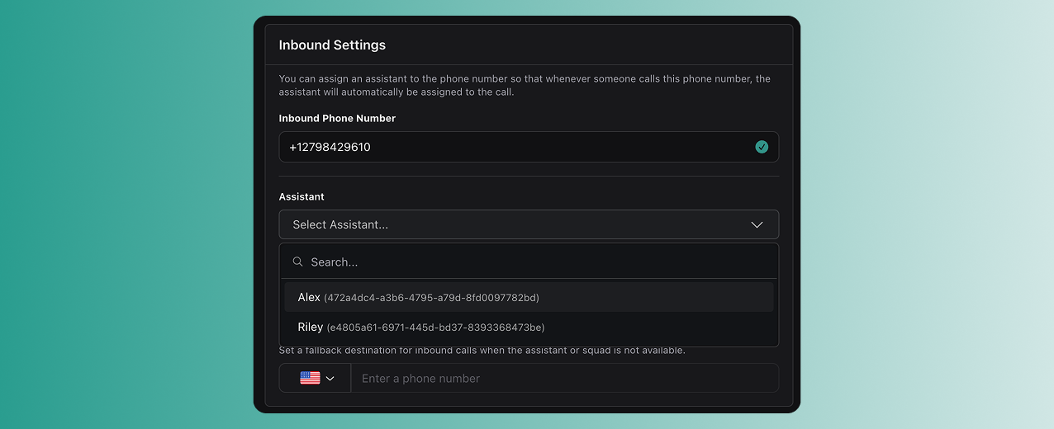Image resolution: width=1054 pixels, height=429 pixels.
Task: Expand the chevron beside the US flag
Action: pyautogui.click(x=330, y=379)
